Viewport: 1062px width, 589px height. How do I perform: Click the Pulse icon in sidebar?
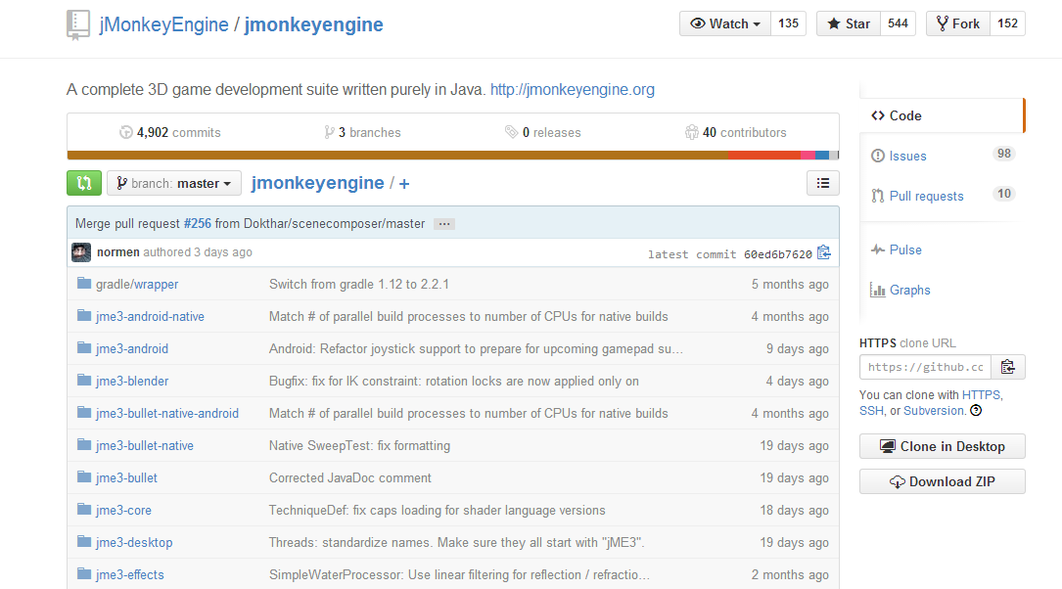878,249
